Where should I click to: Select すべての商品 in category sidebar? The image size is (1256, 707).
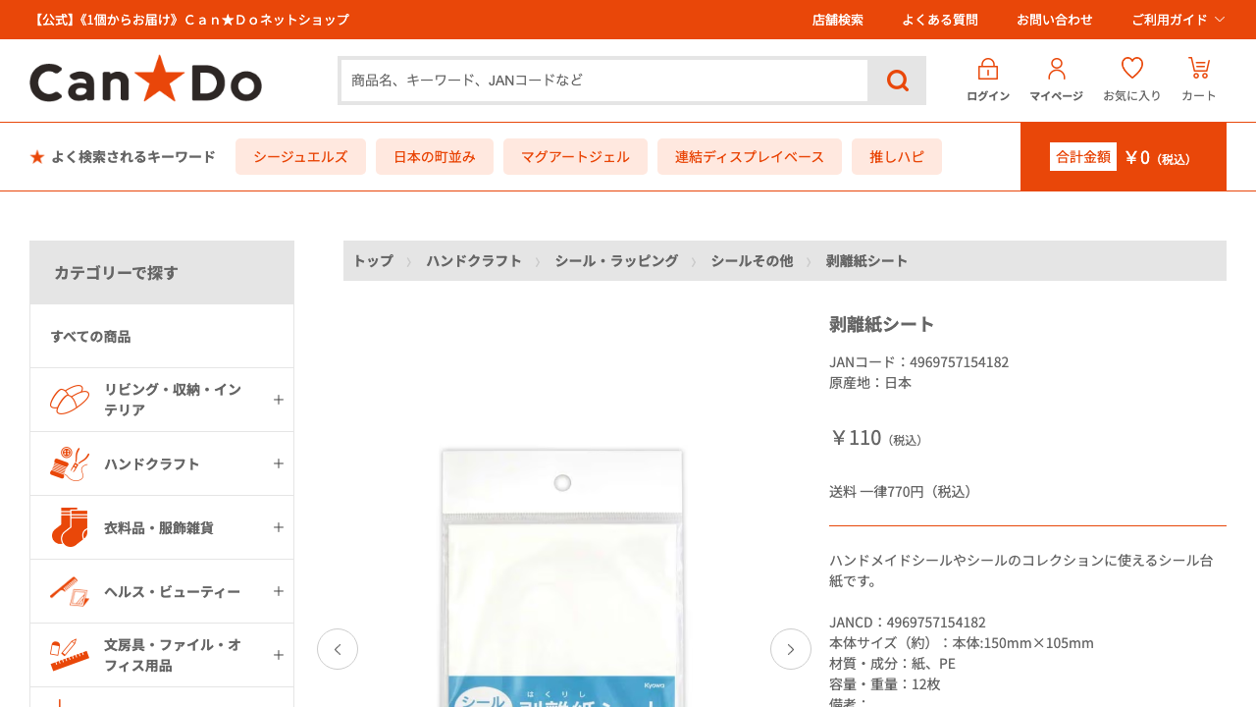(162, 336)
